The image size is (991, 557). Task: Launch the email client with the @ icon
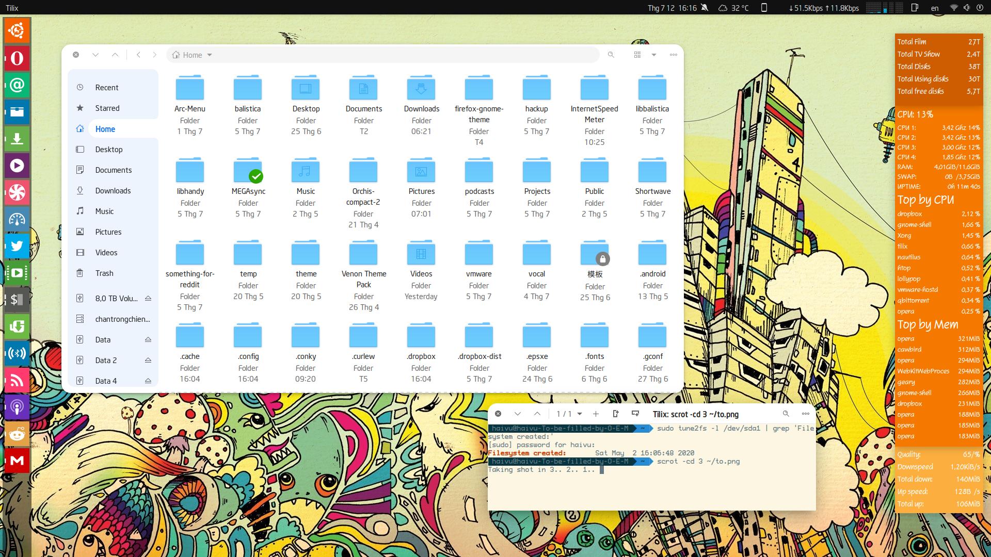coord(17,85)
